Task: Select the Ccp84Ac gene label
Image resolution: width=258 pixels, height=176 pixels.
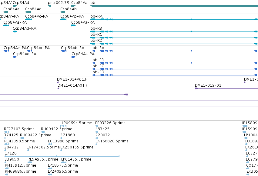Action: (33, 9)
